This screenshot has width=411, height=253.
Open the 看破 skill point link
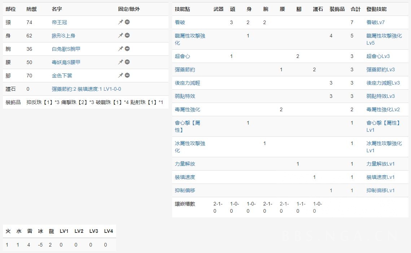pyautogui.click(x=180, y=22)
